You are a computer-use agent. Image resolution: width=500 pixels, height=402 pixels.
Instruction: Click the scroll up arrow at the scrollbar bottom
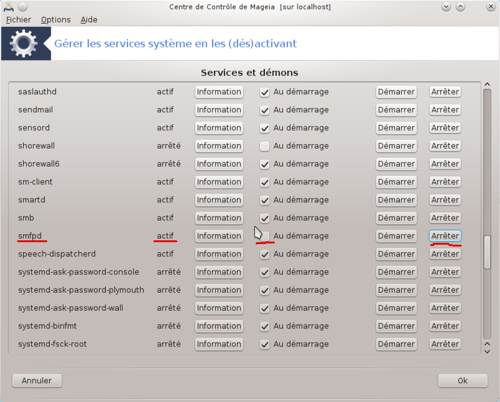(487, 344)
